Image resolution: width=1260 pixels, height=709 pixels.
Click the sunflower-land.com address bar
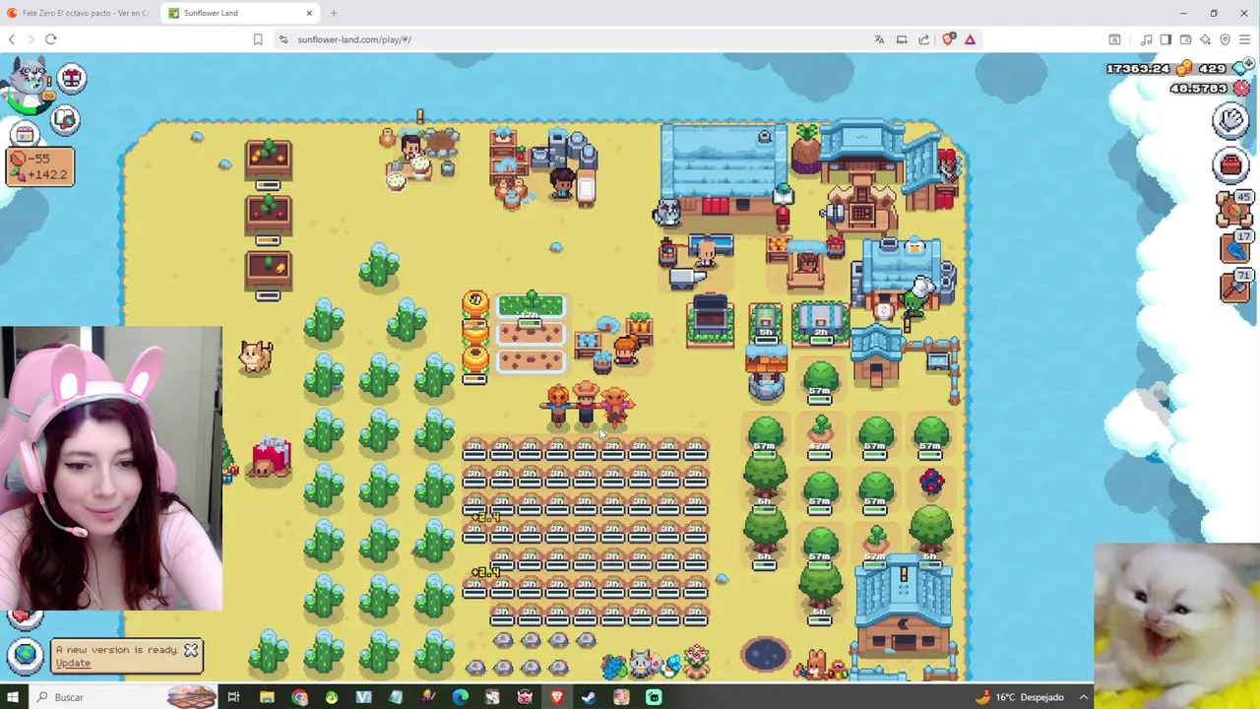[x=571, y=39]
